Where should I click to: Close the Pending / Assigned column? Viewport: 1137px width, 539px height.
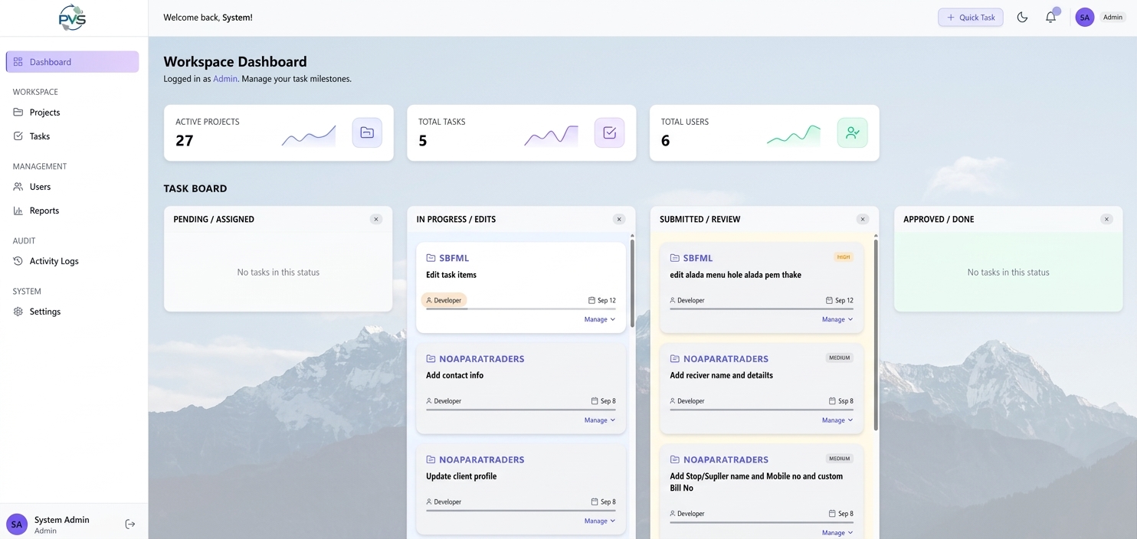tap(376, 219)
